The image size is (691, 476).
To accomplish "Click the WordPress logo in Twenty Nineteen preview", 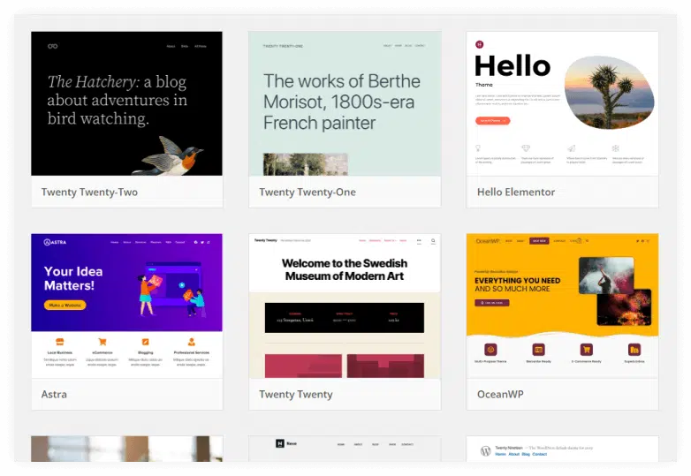I will tap(486, 451).
